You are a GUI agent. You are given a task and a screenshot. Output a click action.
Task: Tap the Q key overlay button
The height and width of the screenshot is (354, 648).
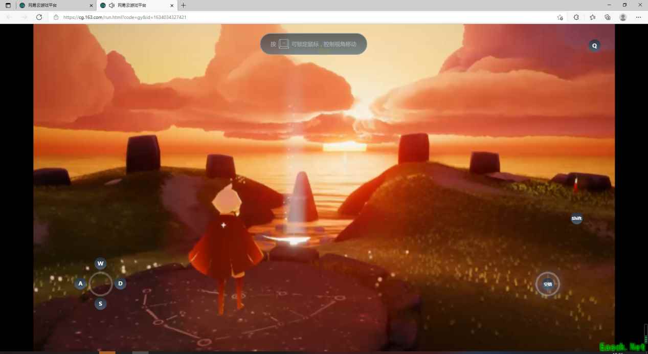tap(594, 46)
